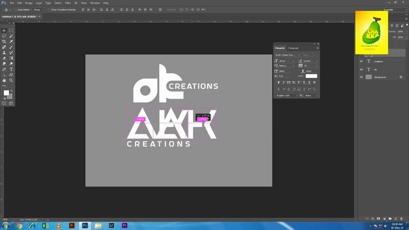This screenshot has width=409, height=230.
Task: Select the Healing Brush tool
Action: pyautogui.click(x=4, y=47)
